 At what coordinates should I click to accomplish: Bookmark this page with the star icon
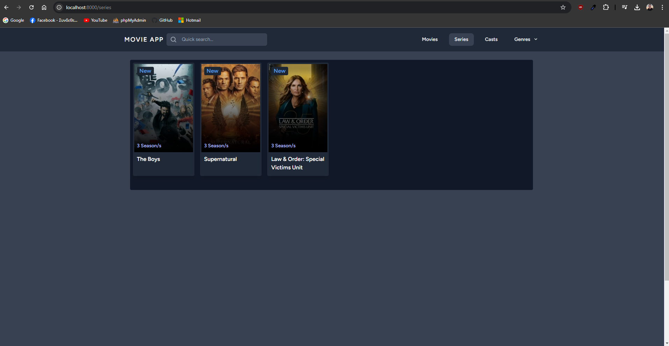point(563,7)
